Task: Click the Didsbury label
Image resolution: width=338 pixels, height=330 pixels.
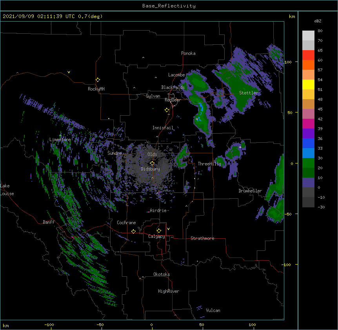Action: tap(150, 169)
